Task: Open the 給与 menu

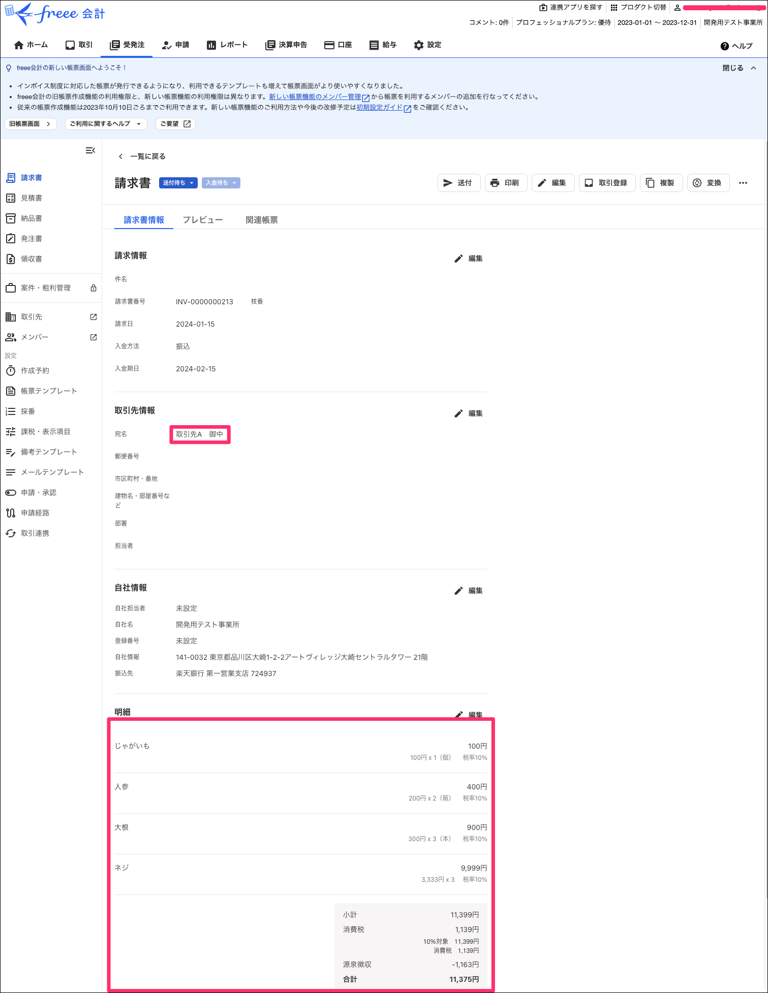Action: tap(383, 45)
